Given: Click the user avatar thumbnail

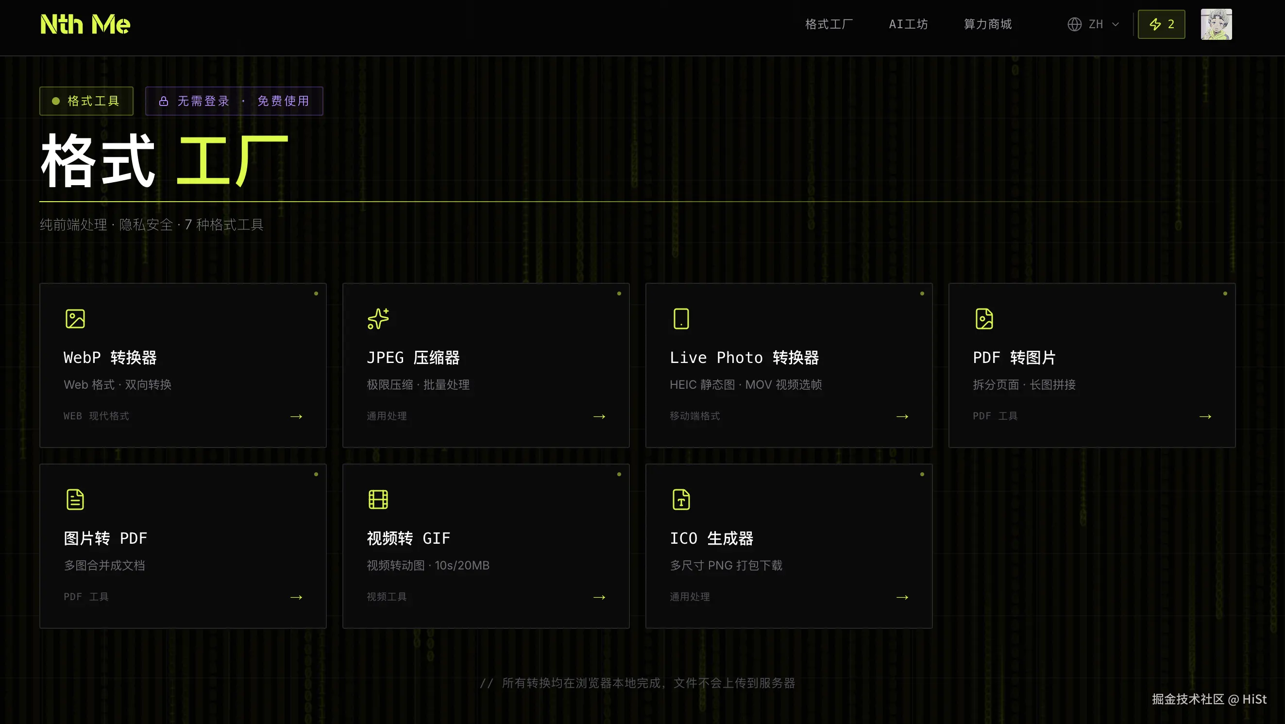Looking at the screenshot, I should point(1216,24).
